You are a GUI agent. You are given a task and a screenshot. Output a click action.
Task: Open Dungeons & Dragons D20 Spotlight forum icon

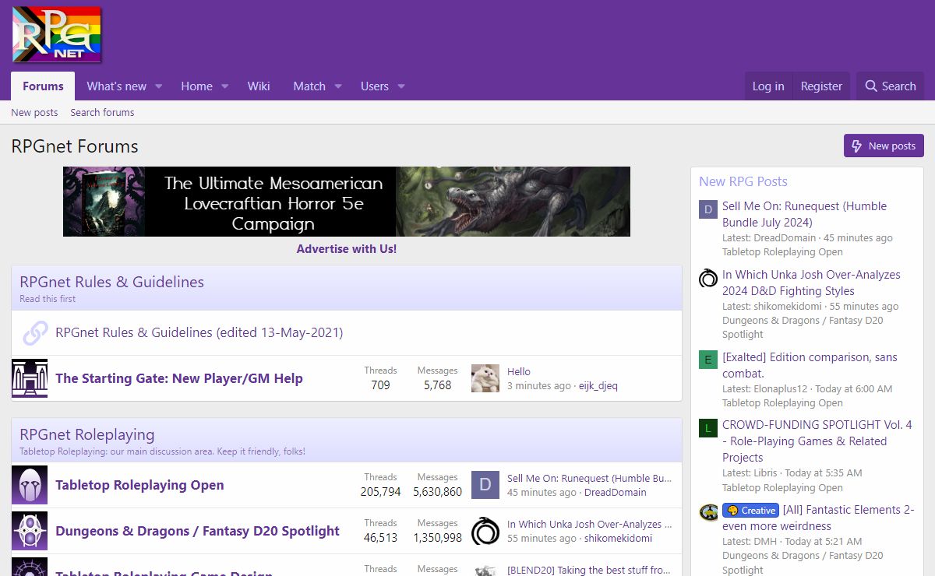pyautogui.click(x=30, y=531)
